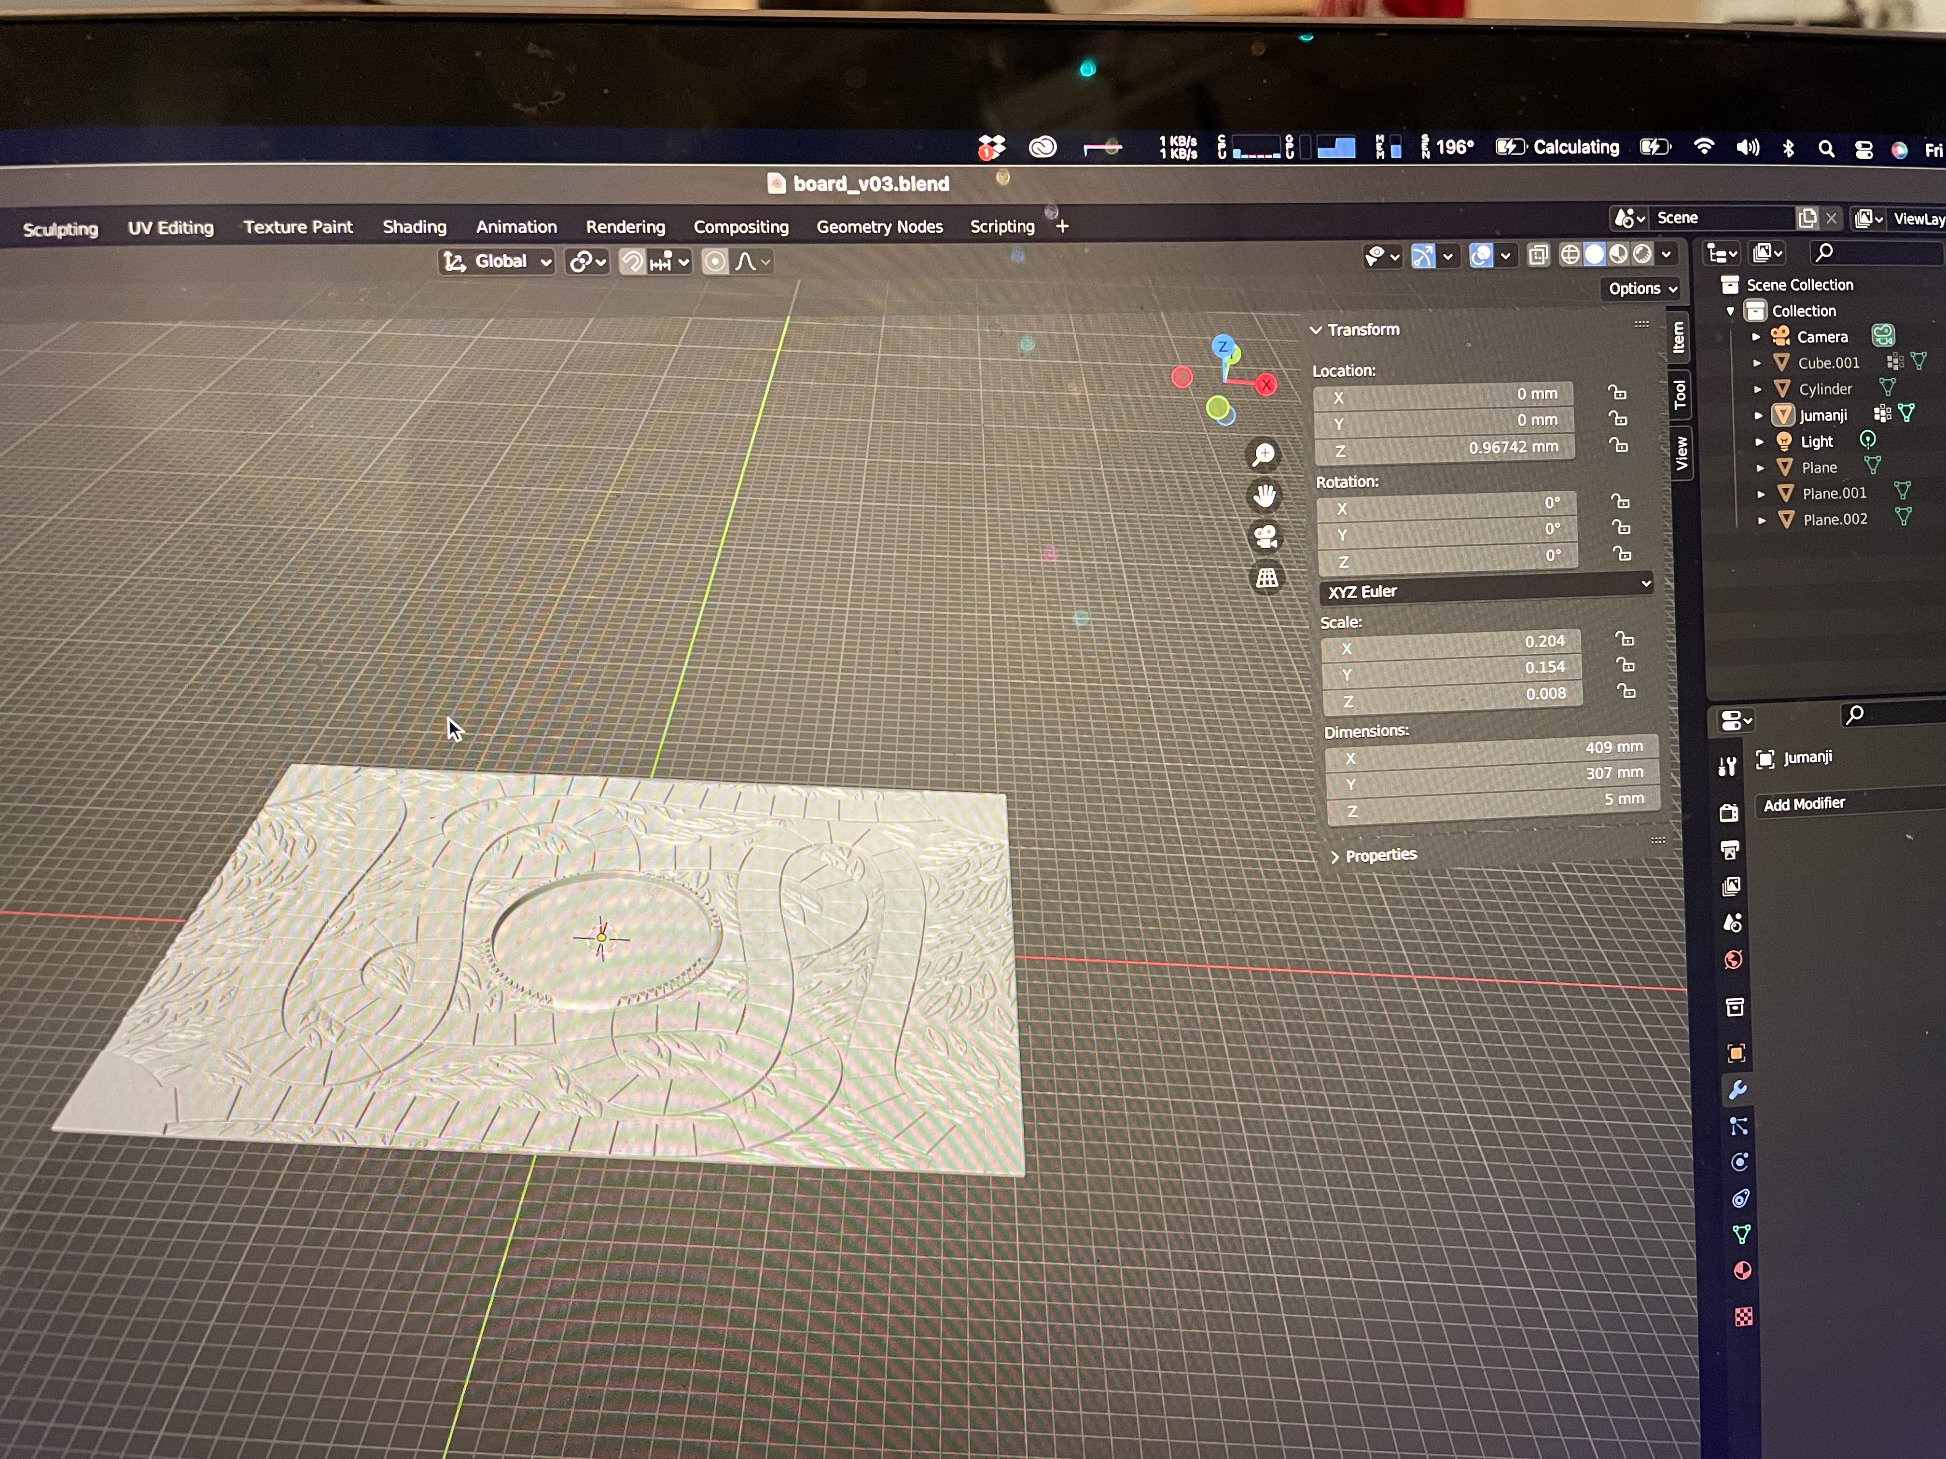Click the blue Z axis gizmo ball

1222,345
